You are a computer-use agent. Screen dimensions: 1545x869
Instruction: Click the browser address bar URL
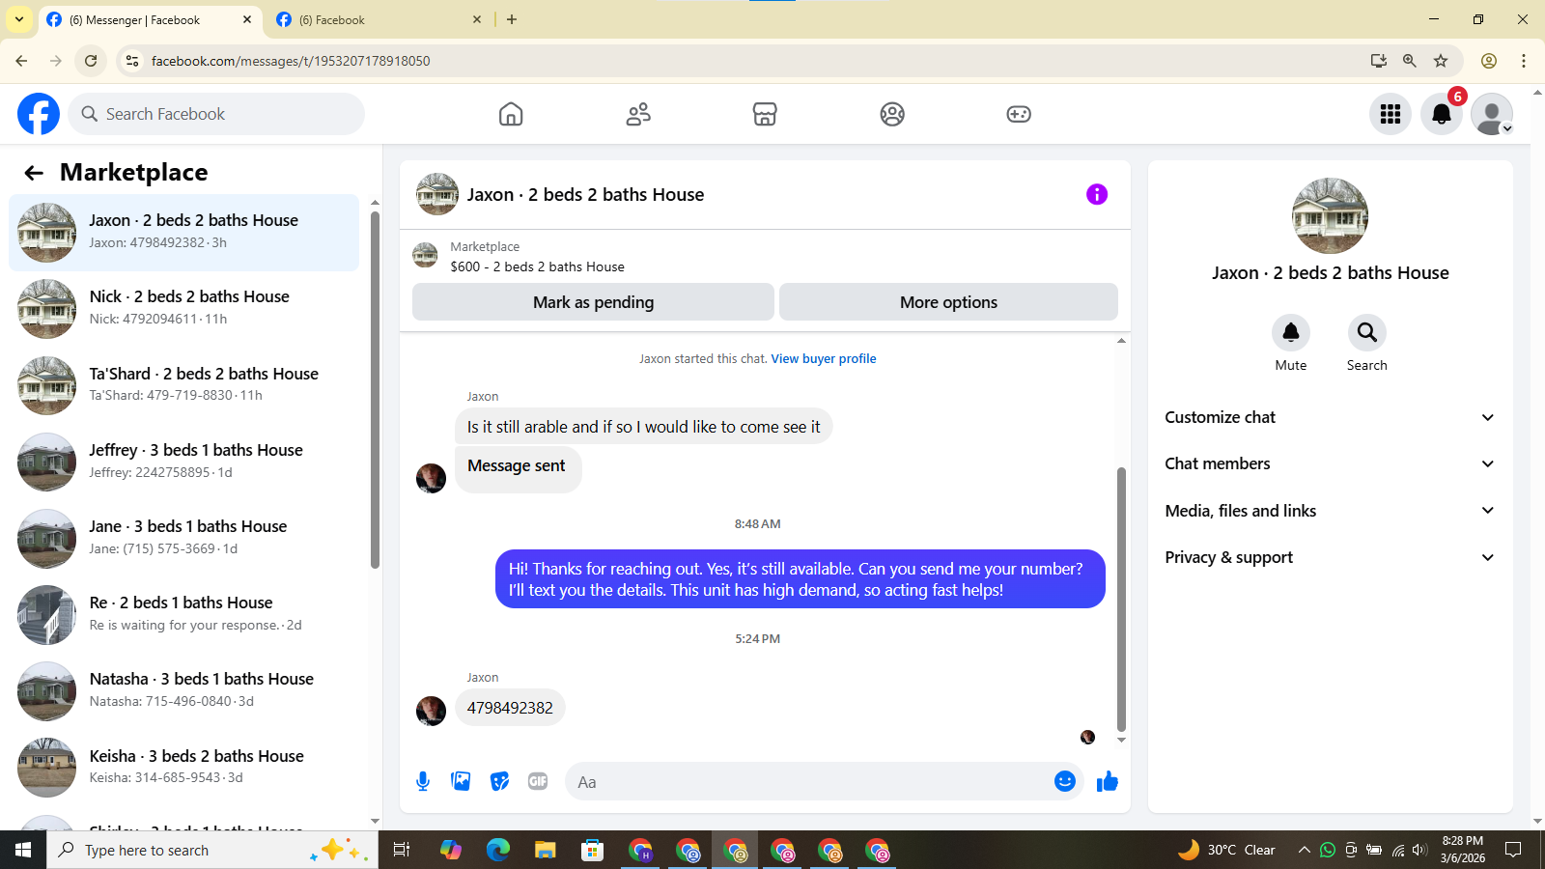[291, 61]
